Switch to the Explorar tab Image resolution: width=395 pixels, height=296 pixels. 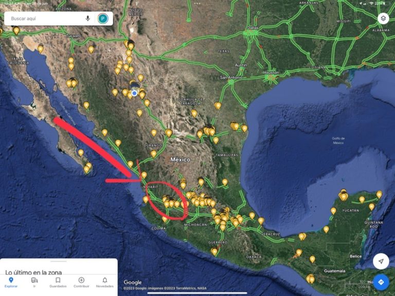[x=11, y=283]
